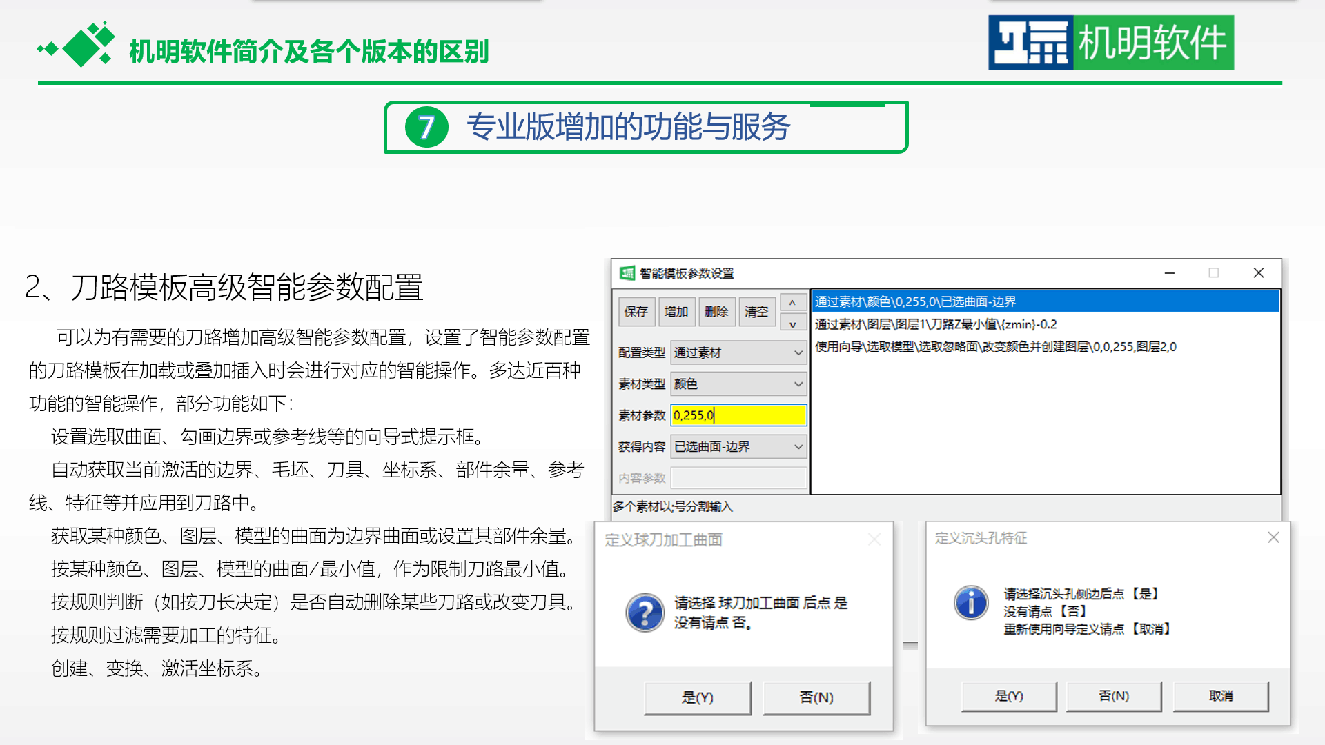Image resolution: width=1325 pixels, height=745 pixels.
Task: Click the 机明软件 logo at top right
Action: pos(1111,43)
